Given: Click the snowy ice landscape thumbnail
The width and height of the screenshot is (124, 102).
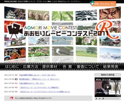Looking at the screenshot, I should [x=110, y=54].
